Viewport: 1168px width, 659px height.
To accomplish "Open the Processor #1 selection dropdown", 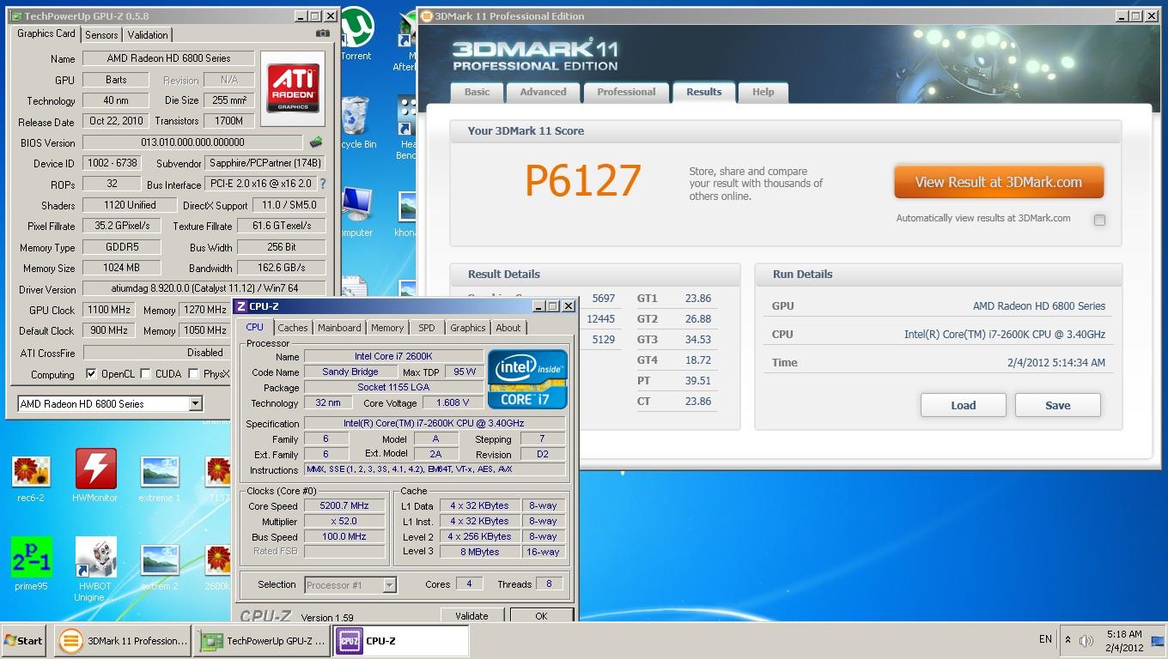I will 350,585.
